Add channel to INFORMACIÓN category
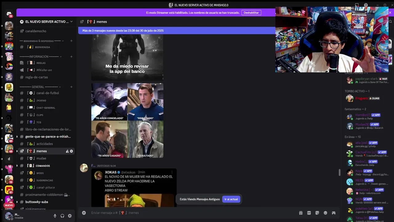 (71, 56)
